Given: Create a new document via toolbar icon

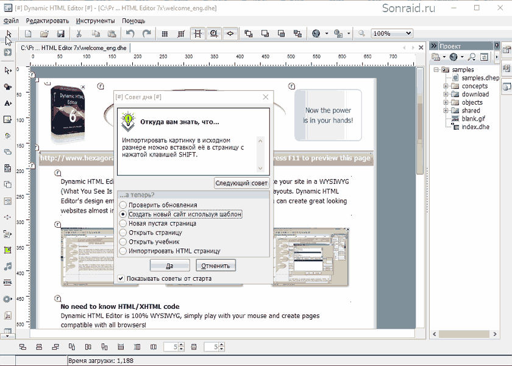Looking at the screenshot, I should coord(28,33).
